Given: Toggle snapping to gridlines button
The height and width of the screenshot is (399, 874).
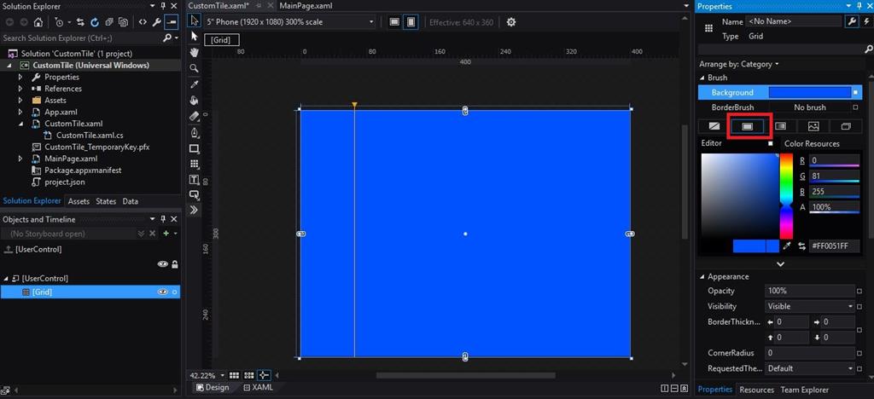Looking at the screenshot, I should [x=249, y=376].
